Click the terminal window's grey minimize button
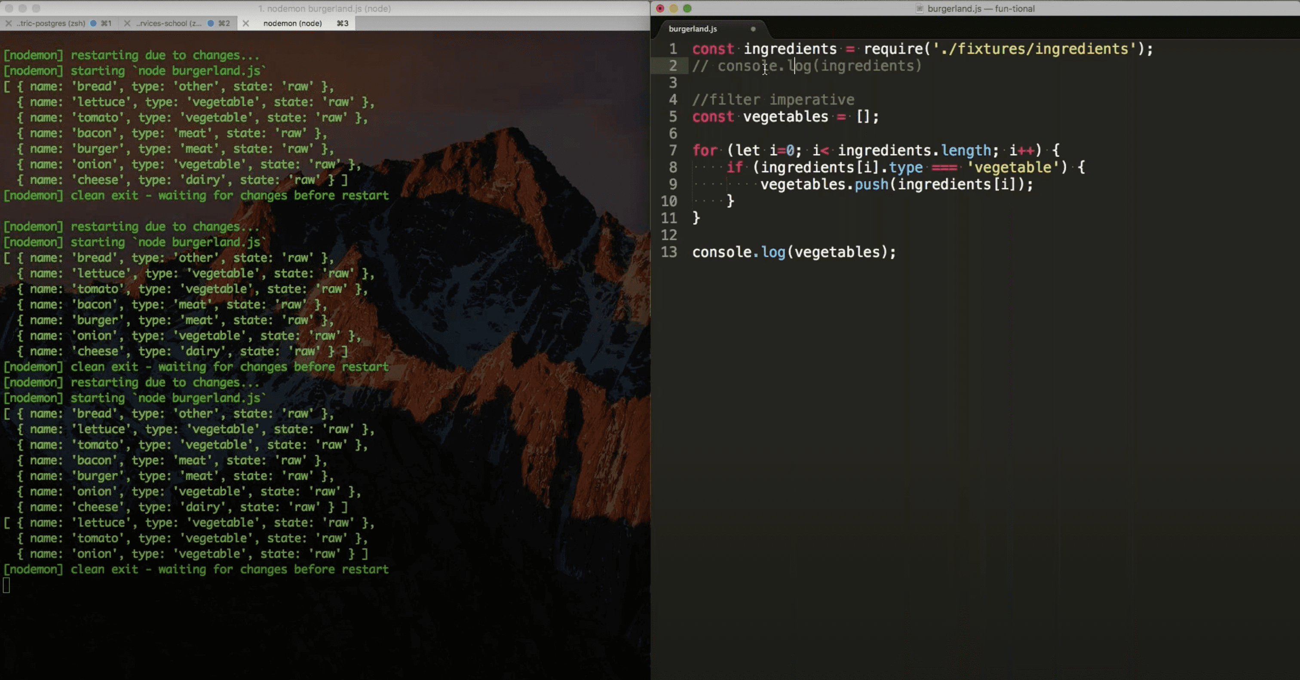The image size is (1300, 680). [22, 9]
